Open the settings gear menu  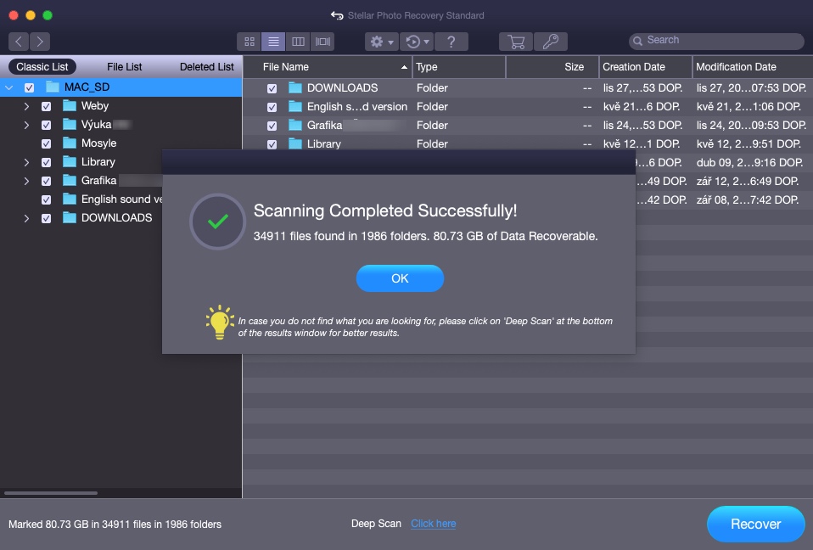382,42
